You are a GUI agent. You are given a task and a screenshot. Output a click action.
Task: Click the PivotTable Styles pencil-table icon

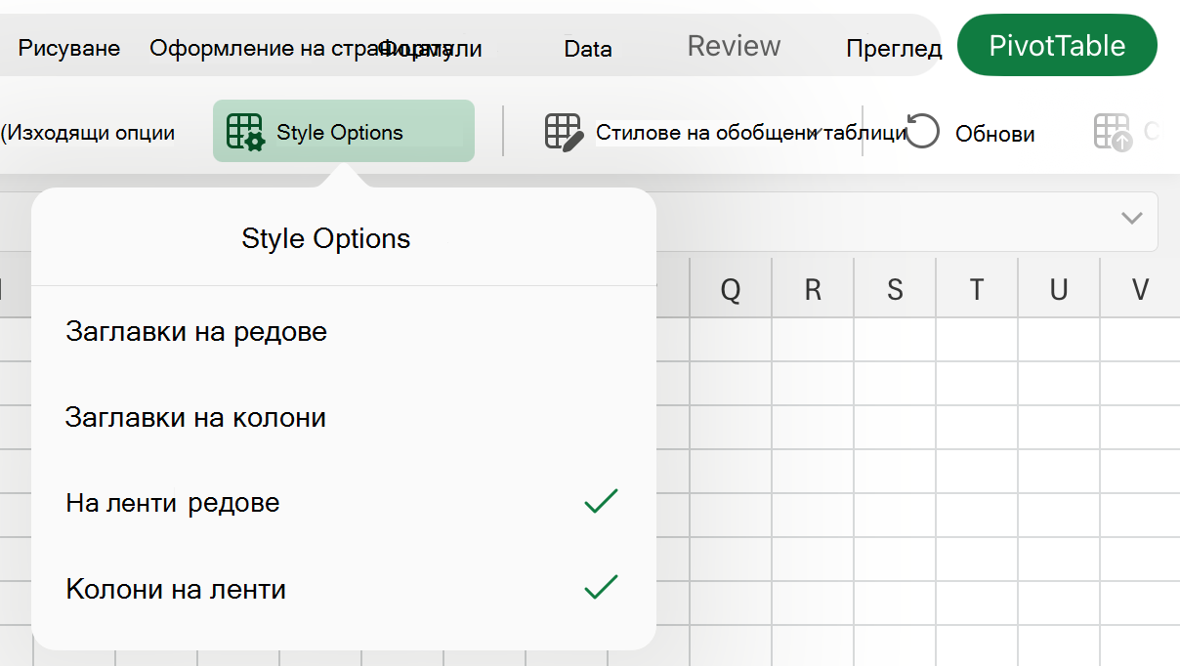pyautogui.click(x=565, y=132)
